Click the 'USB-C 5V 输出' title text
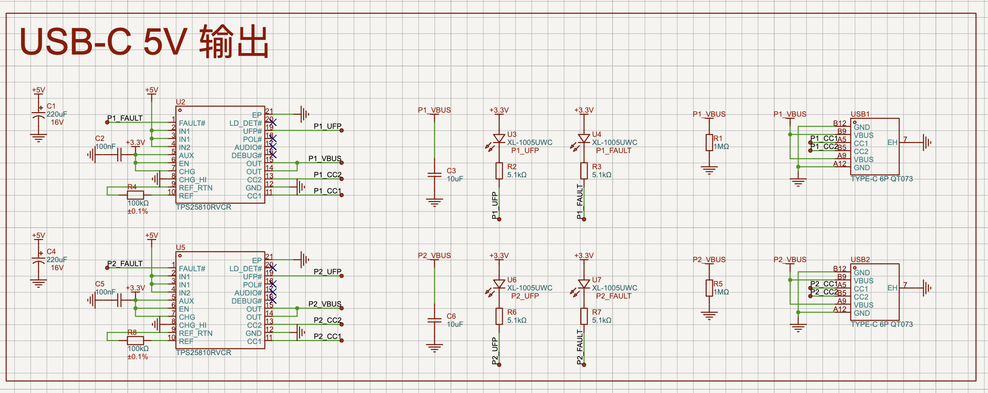The width and height of the screenshot is (988, 393). (144, 42)
